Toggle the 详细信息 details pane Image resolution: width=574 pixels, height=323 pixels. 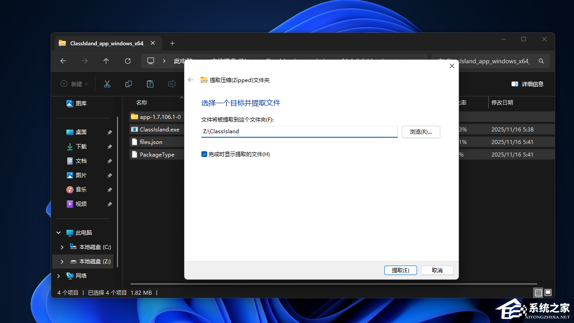(x=527, y=84)
